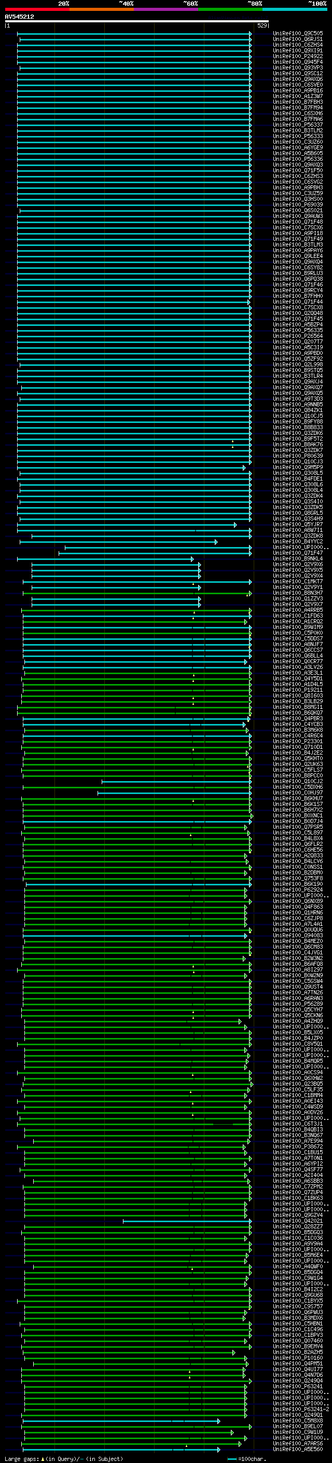The height and width of the screenshot is (1463, 332).
Task: Select hit label UniRef100_P10160
Action: (x=298, y=1359)
